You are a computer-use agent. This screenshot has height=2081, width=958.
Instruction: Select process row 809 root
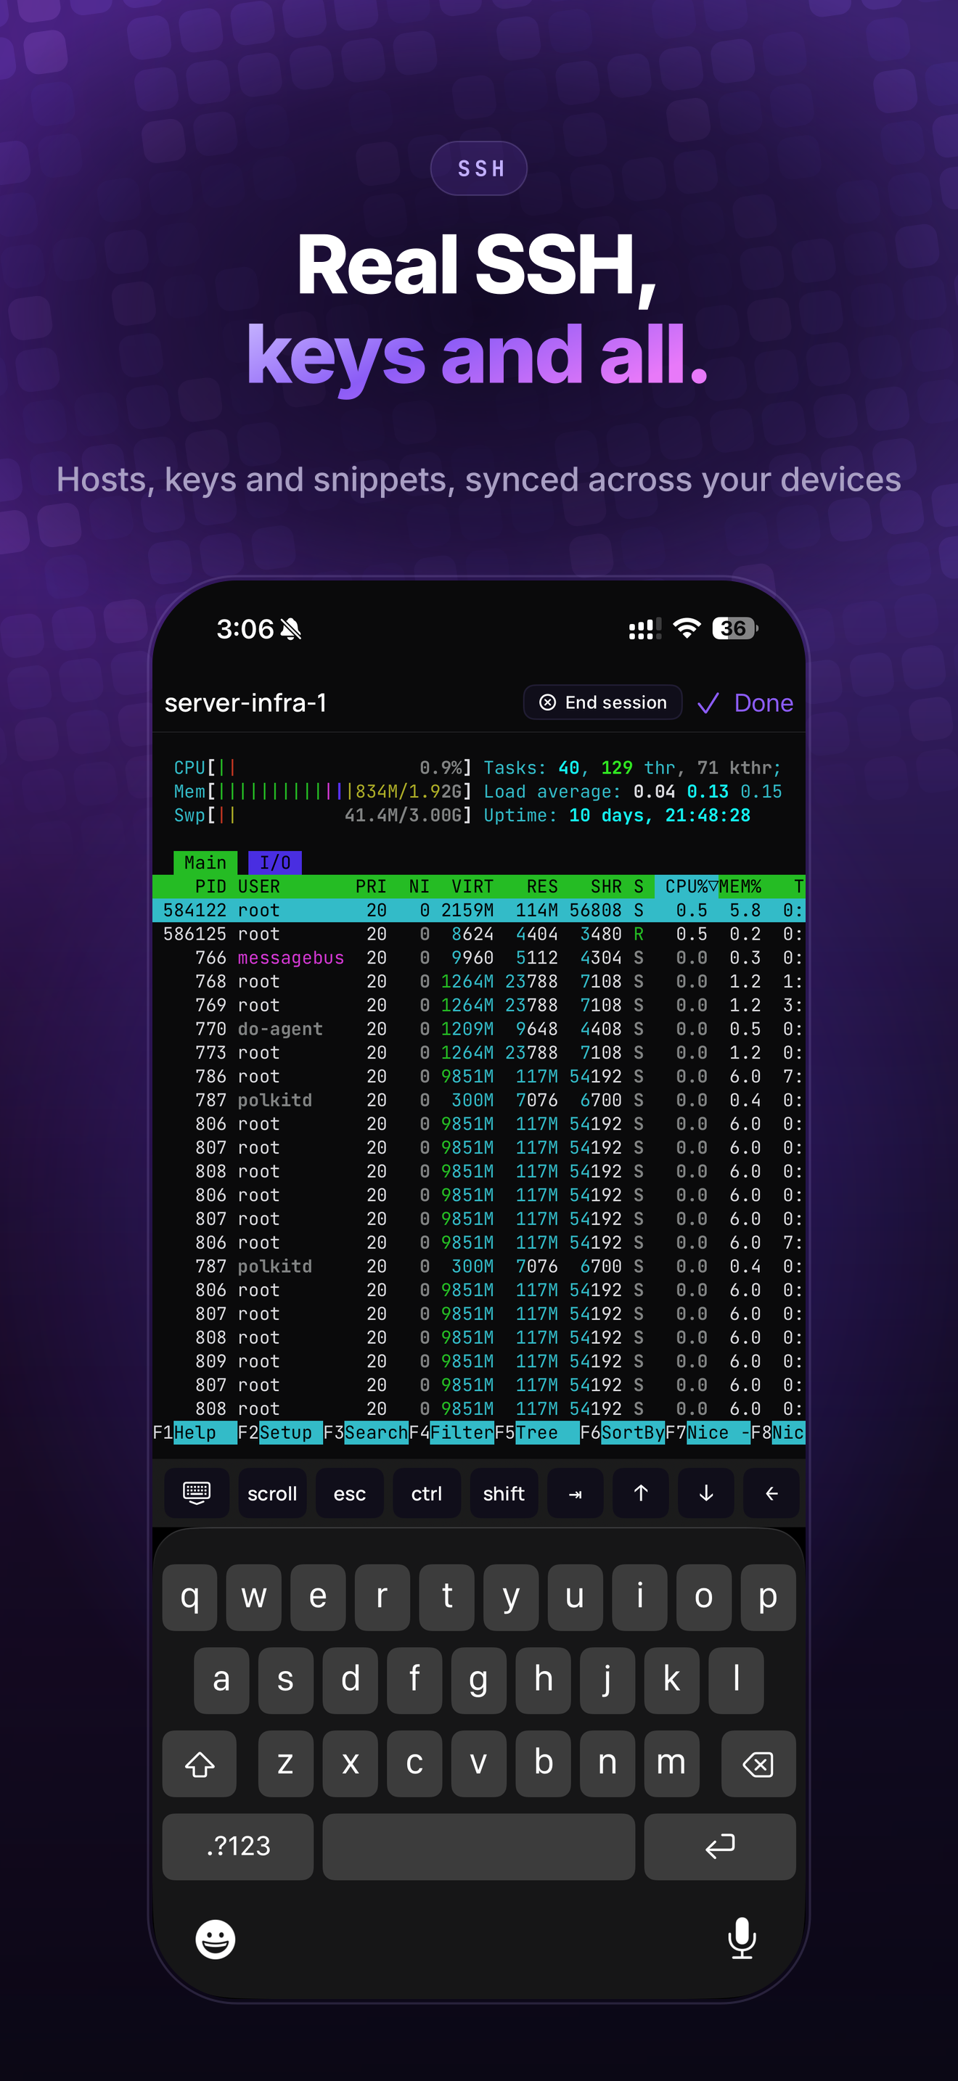pos(479,1361)
